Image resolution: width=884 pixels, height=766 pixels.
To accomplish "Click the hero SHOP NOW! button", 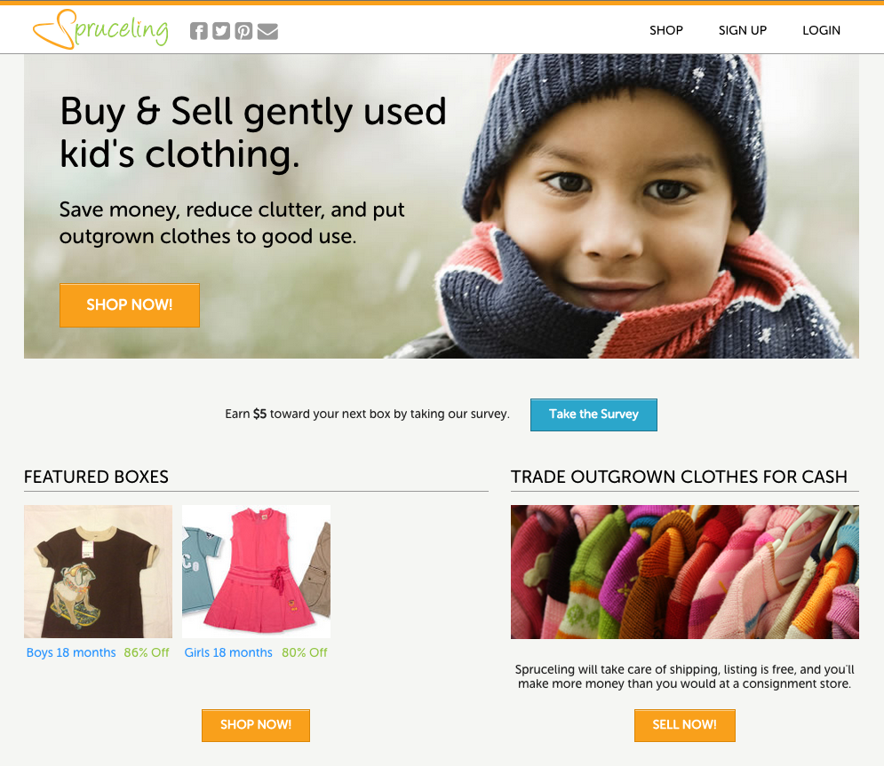I will 130,305.
